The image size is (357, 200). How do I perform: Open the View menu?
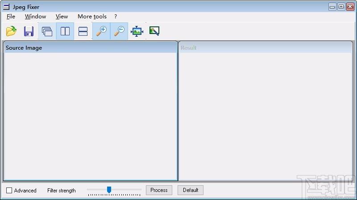coord(62,17)
